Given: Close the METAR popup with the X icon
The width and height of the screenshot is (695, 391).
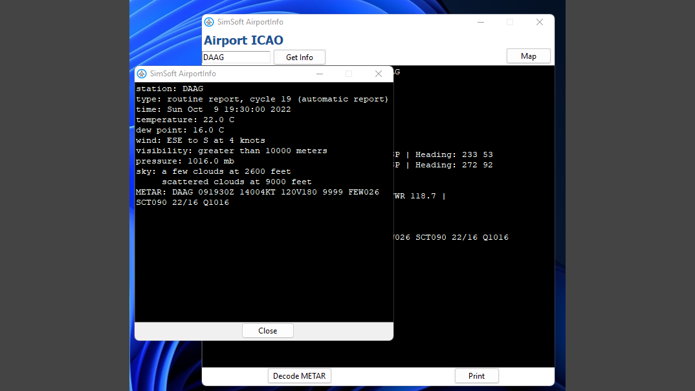Looking at the screenshot, I should pos(378,74).
